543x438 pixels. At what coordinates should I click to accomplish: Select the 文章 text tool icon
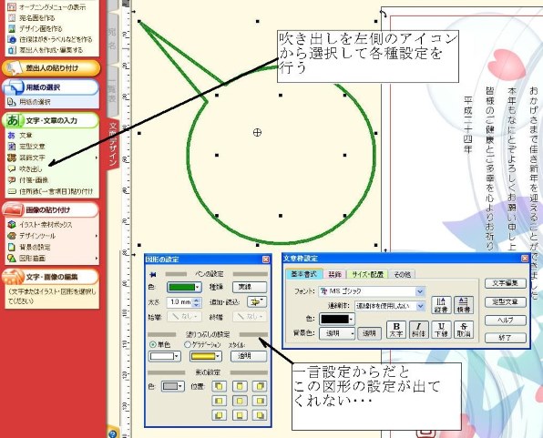point(12,135)
